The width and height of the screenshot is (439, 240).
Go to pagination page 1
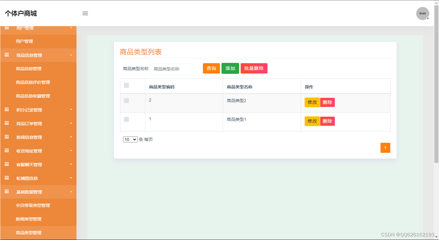click(385, 148)
